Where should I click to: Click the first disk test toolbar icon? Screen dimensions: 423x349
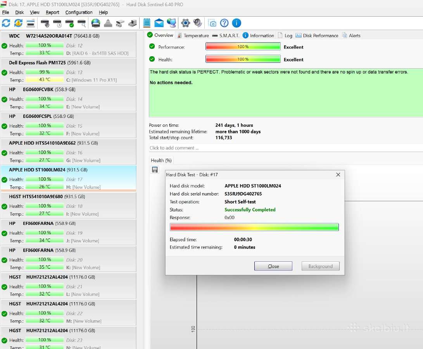coord(45,24)
